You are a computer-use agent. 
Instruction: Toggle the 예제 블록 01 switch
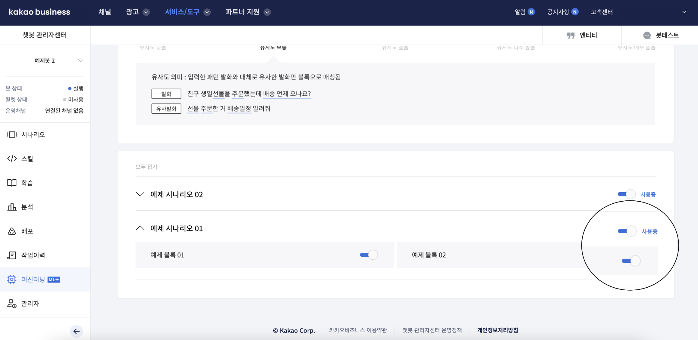369,255
